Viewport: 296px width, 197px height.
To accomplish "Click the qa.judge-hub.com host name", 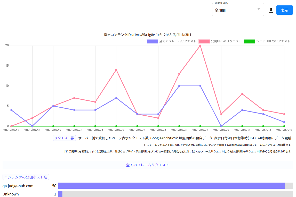I will [18, 186].
